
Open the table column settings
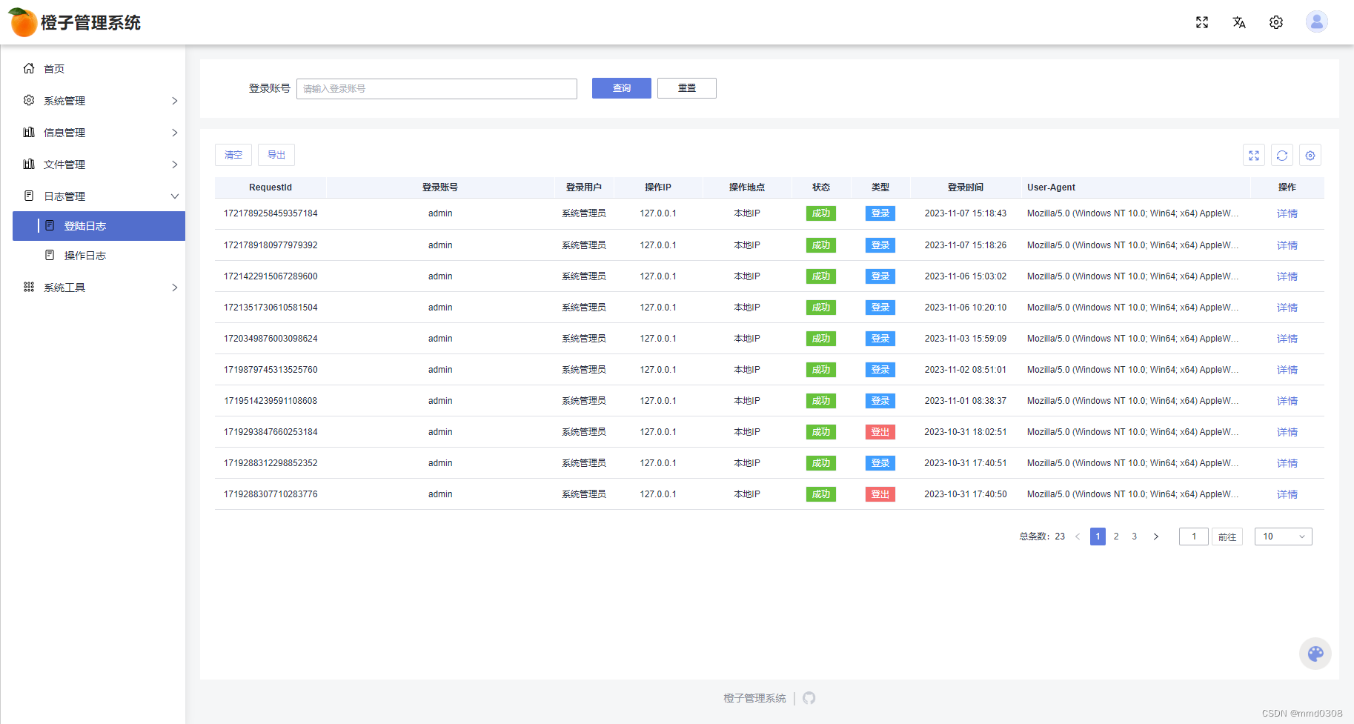pyautogui.click(x=1310, y=155)
